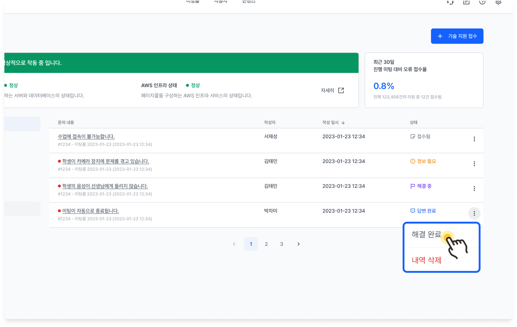
Task: Click author name 서재성
Action: point(271,136)
